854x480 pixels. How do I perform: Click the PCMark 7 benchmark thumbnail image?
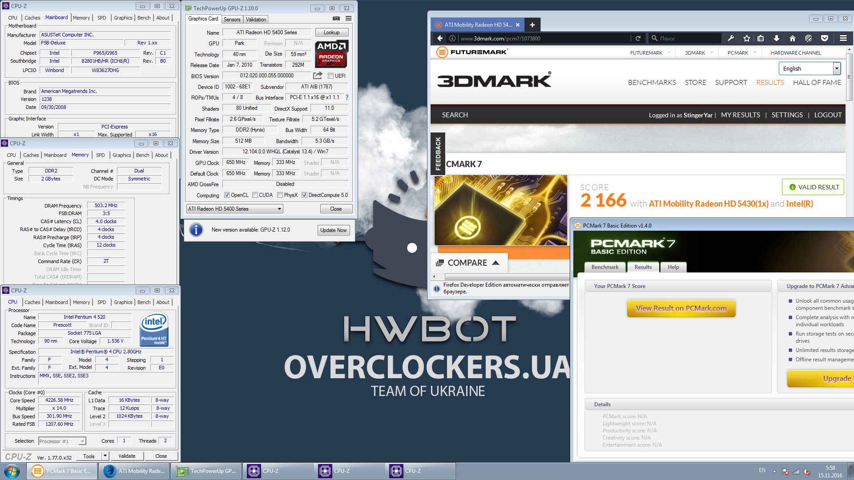pyautogui.click(x=500, y=210)
